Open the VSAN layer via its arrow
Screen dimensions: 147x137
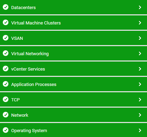[x=140, y=38]
